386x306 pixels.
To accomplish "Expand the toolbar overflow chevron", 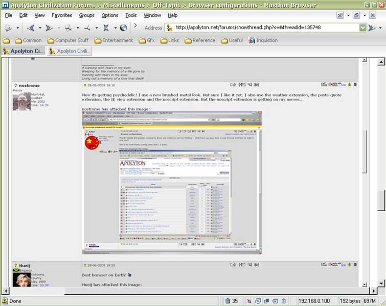I will [135, 28].
